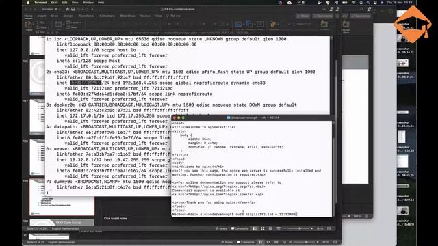Screen dimensions: 438x246
Task: Open Tell me search in PowerPoint ribbon
Action: click(x=173, y=16)
